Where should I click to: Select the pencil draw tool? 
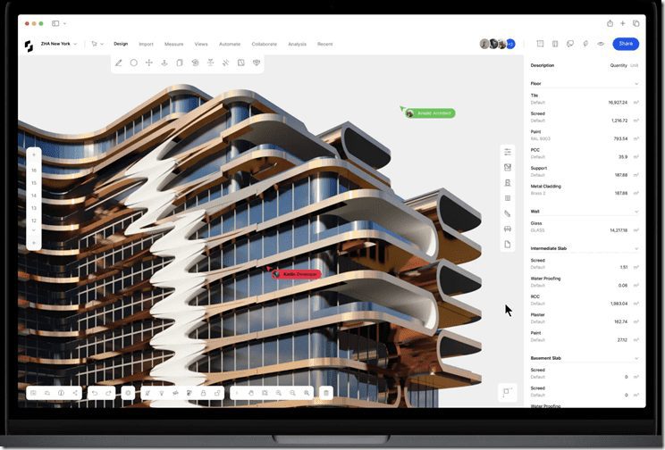[x=118, y=62]
